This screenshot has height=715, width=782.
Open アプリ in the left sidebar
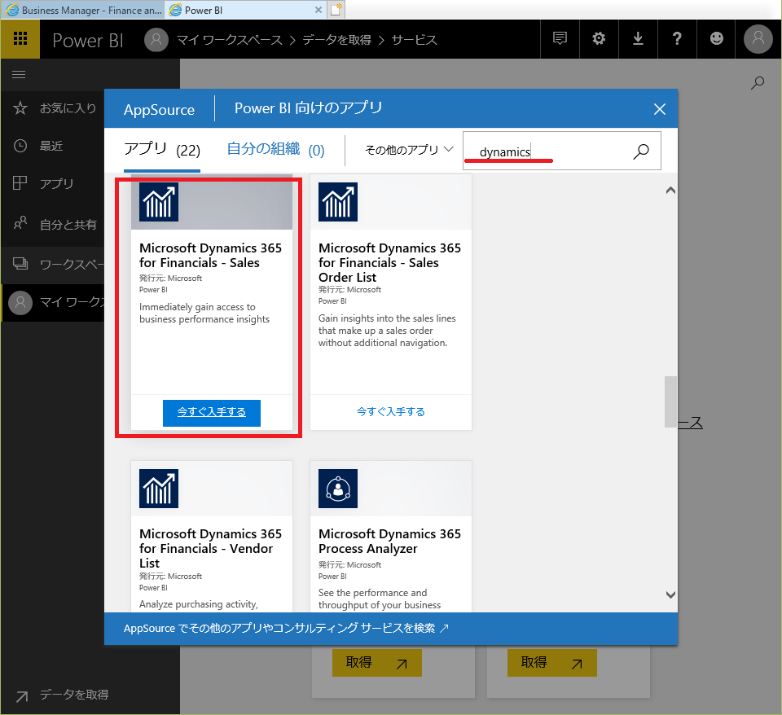point(53,183)
